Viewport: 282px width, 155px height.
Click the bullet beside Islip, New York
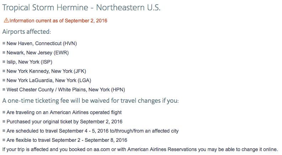coord(4,62)
